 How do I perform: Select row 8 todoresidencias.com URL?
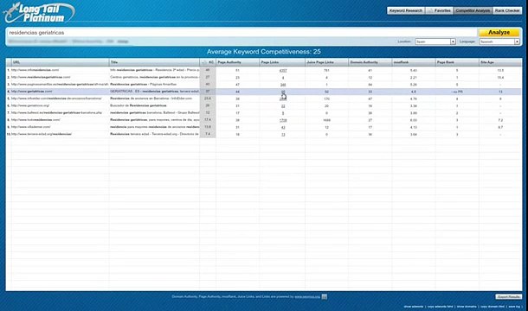(x=35, y=120)
